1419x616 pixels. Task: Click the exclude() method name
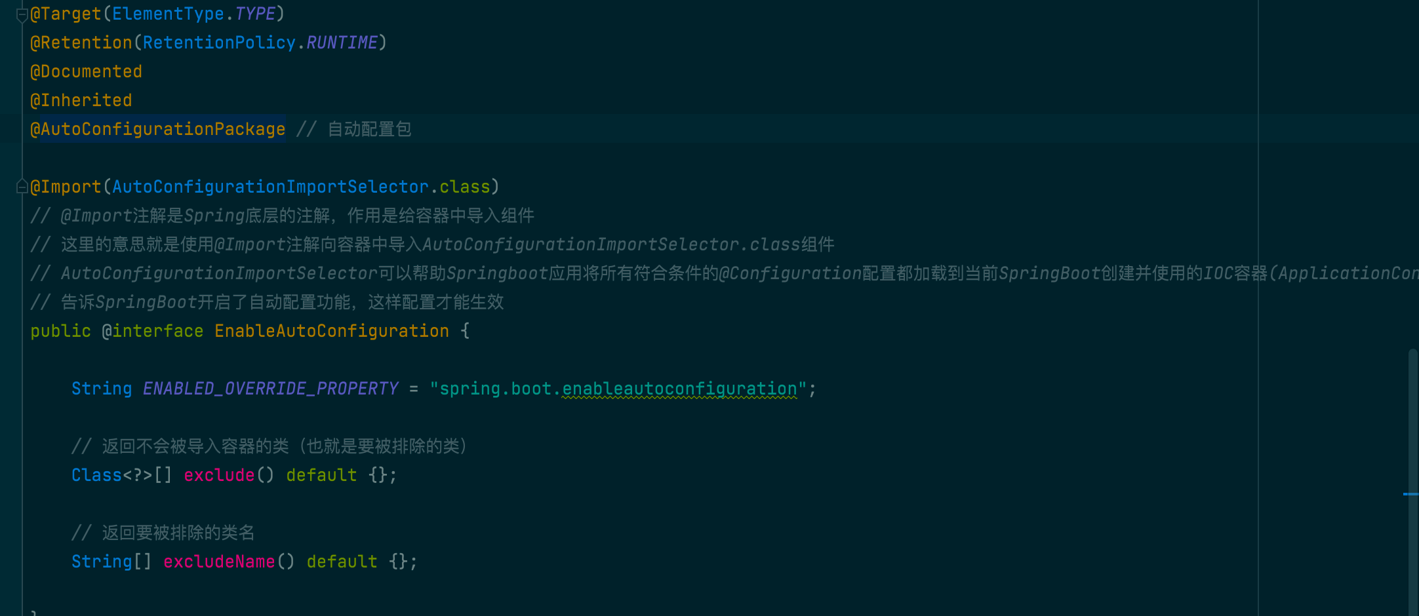(x=219, y=475)
